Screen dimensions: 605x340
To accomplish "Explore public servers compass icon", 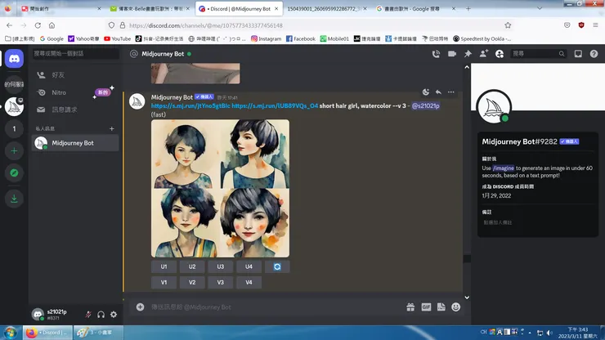I will [14, 173].
